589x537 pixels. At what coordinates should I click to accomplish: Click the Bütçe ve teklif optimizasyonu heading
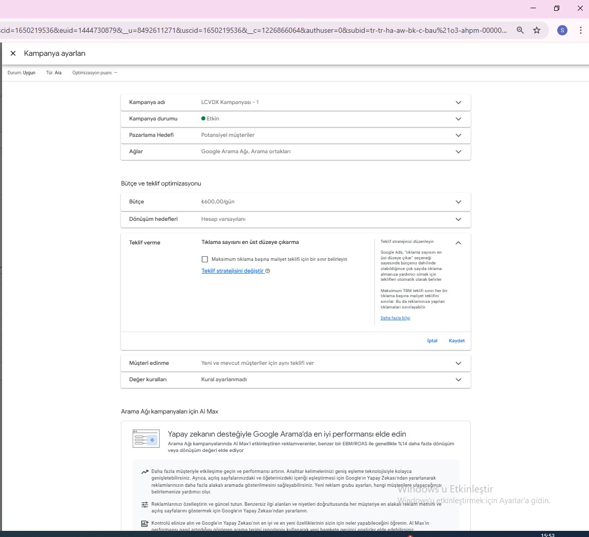[x=161, y=183]
